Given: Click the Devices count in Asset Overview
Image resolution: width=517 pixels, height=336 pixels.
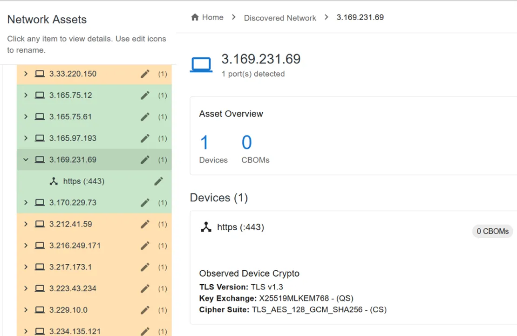Looking at the screenshot, I should [204, 143].
